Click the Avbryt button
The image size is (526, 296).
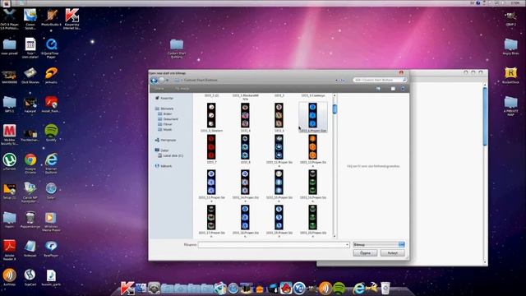[393, 253]
